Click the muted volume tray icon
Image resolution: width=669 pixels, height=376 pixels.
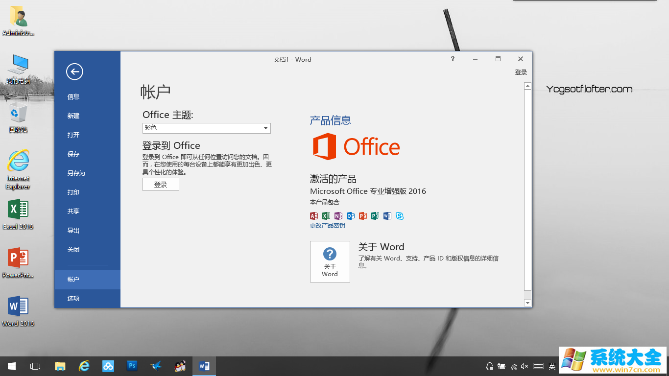(x=525, y=366)
